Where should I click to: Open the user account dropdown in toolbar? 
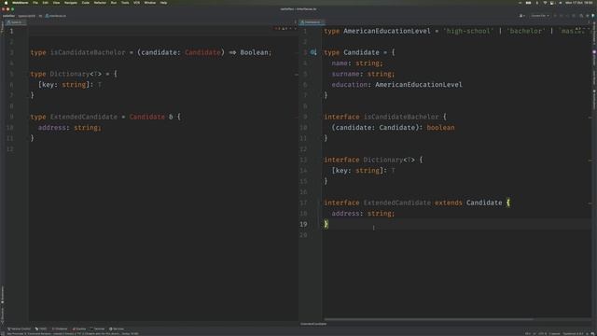point(522,16)
